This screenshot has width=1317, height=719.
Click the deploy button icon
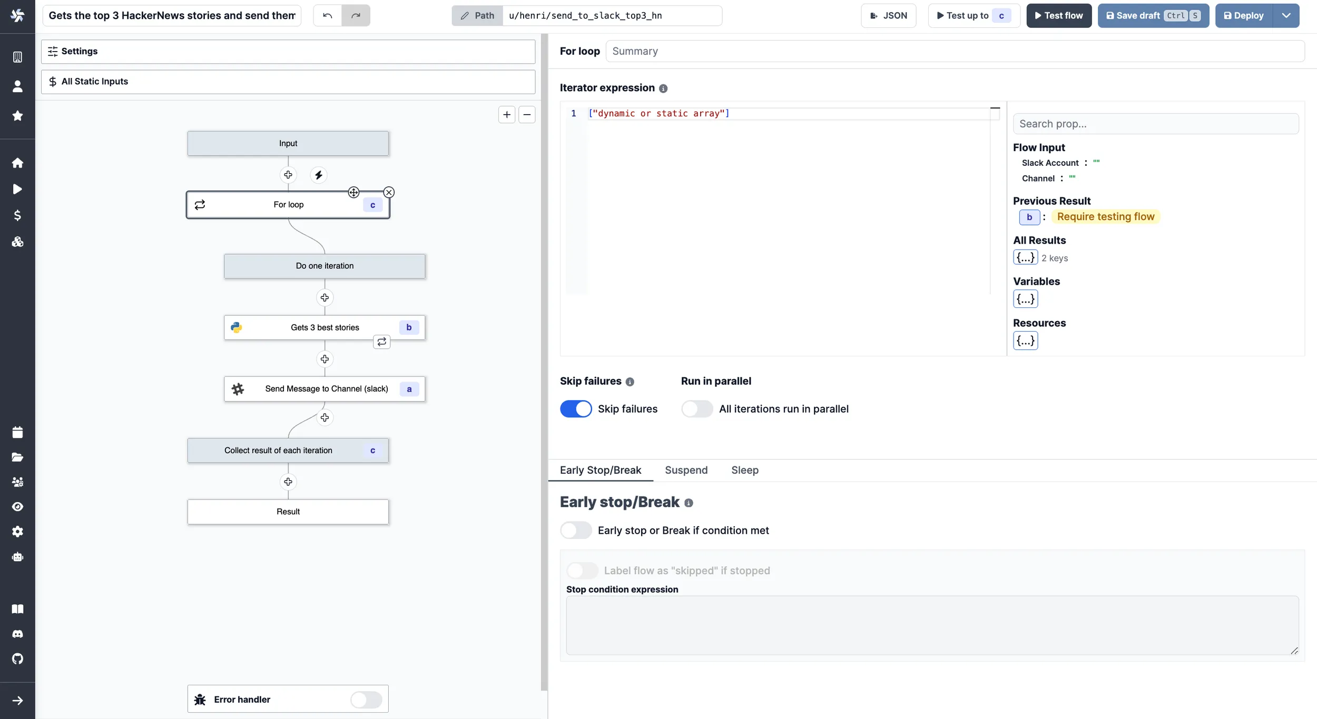1228,15
